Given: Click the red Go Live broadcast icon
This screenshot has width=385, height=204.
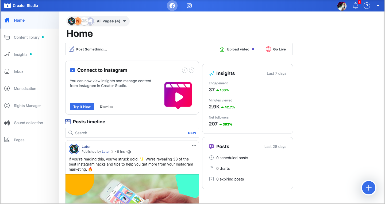Looking at the screenshot, I should coord(268,49).
